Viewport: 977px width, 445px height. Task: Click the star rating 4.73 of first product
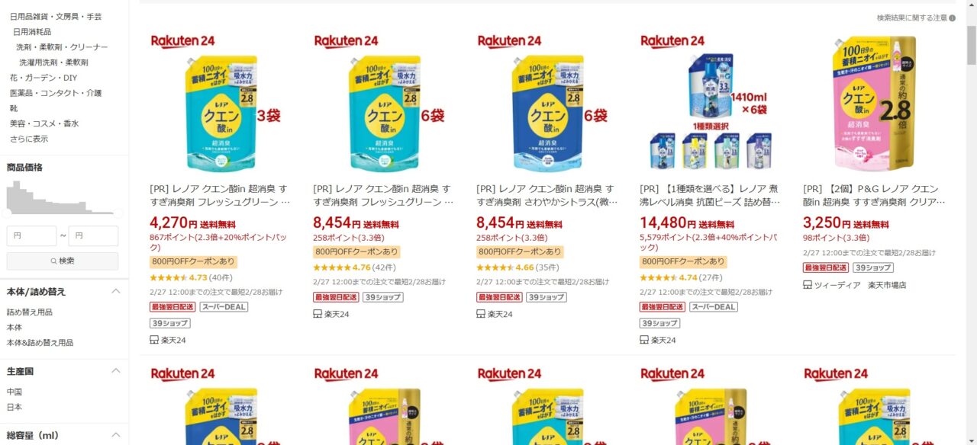coord(179,277)
